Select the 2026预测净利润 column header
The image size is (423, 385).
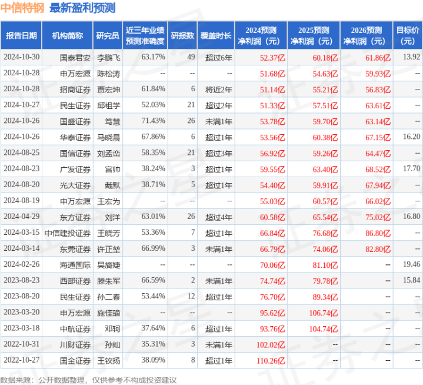(367, 35)
